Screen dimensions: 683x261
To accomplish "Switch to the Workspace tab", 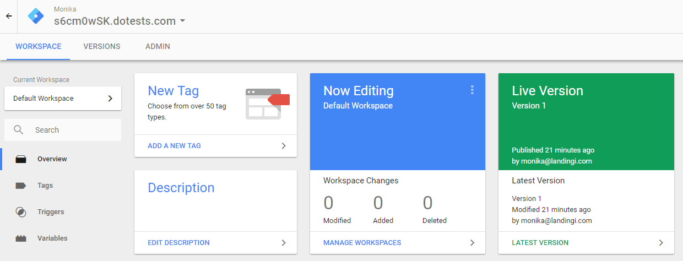I will 39,47.
